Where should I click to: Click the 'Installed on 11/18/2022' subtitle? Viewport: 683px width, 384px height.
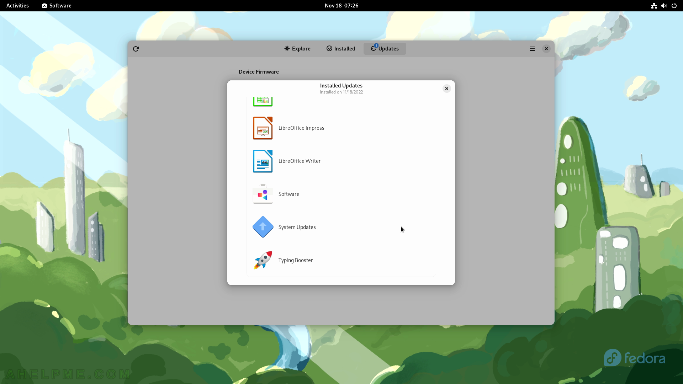(341, 92)
